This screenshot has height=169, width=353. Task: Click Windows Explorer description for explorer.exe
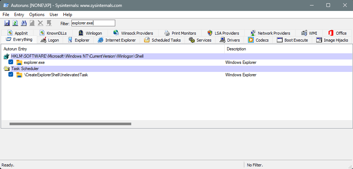point(241,62)
